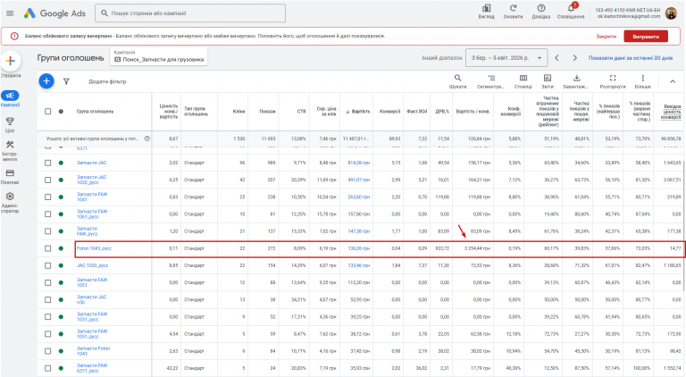Screen dimensions: 686x377
Task: Open the filter funnel icon
Action: 66,80
